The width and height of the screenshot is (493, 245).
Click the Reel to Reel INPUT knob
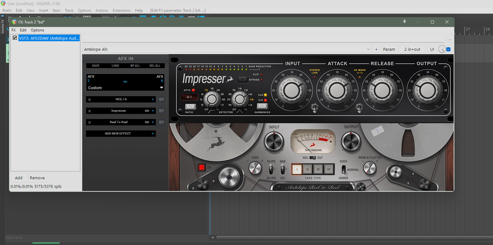[274, 141]
